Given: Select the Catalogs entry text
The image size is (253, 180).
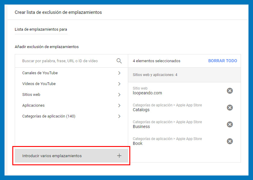Looking at the screenshot, I should click(x=141, y=110).
